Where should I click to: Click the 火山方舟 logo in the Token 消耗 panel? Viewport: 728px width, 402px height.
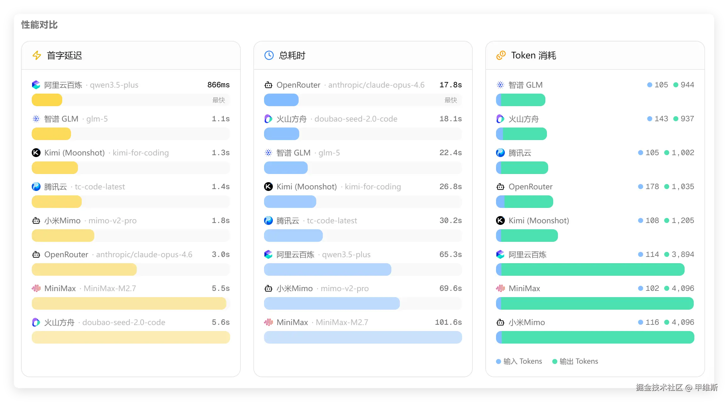500,119
